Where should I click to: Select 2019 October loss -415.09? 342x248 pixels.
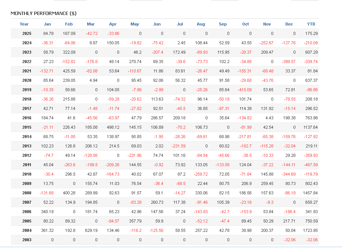(245, 90)
